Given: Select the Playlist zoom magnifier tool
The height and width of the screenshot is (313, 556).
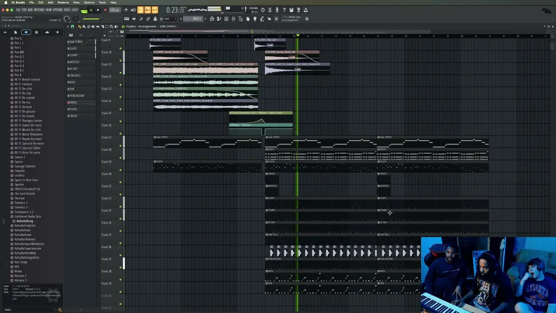Looking at the screenshot, I should [x=111, y=27].
